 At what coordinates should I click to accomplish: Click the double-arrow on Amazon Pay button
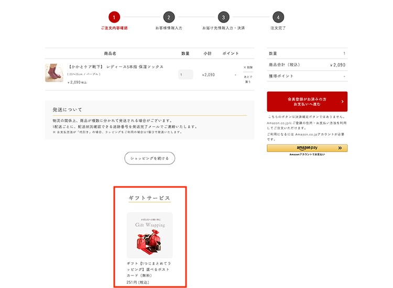point(340,148)
